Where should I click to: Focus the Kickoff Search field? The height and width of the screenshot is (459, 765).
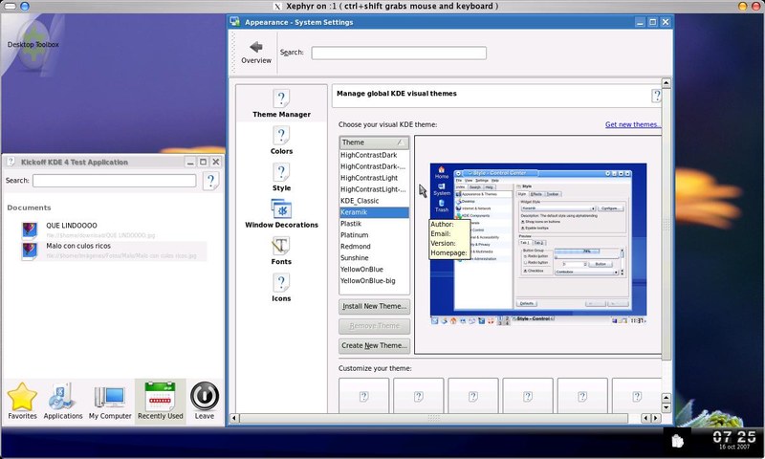point(115,181)
